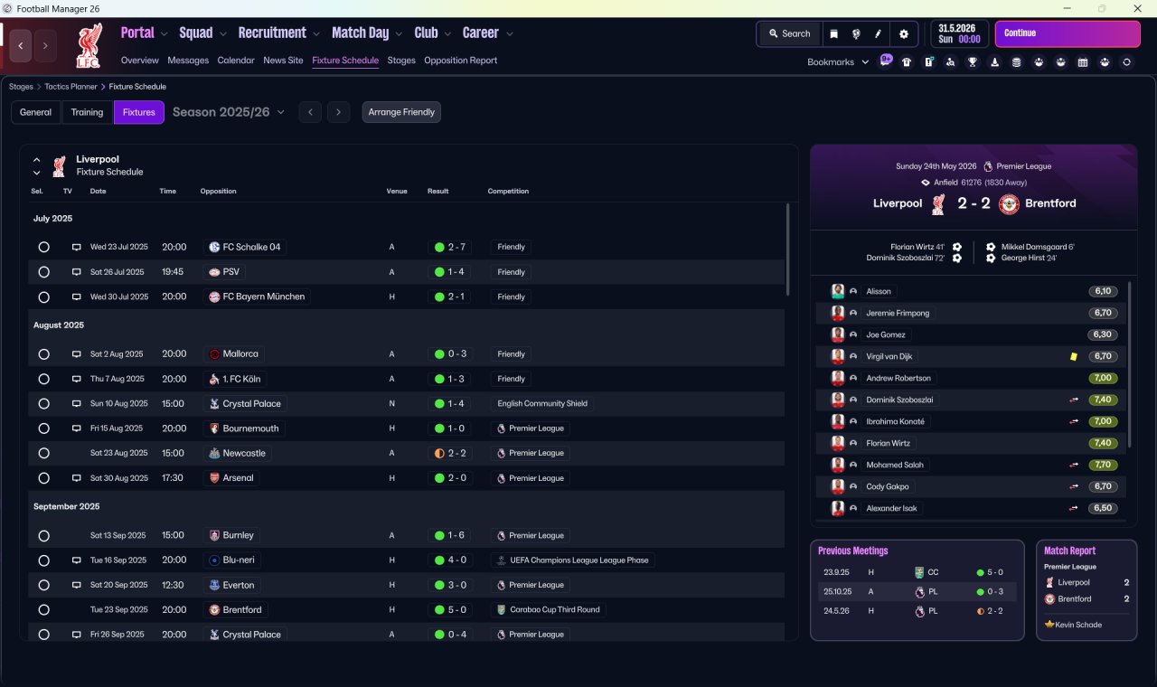Click the player ratings list scrollbar
This screenshot has height=687, width=1157.
coord(1130,364)
